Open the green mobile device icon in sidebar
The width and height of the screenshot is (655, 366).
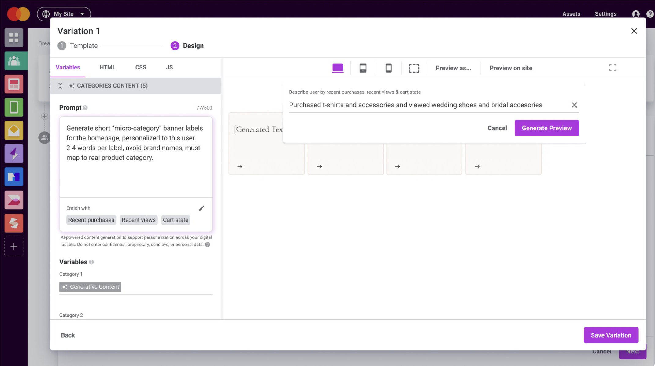[x=14, y=107]
